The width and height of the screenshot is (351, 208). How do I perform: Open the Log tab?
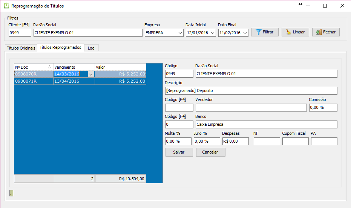[x=91, y=48]
